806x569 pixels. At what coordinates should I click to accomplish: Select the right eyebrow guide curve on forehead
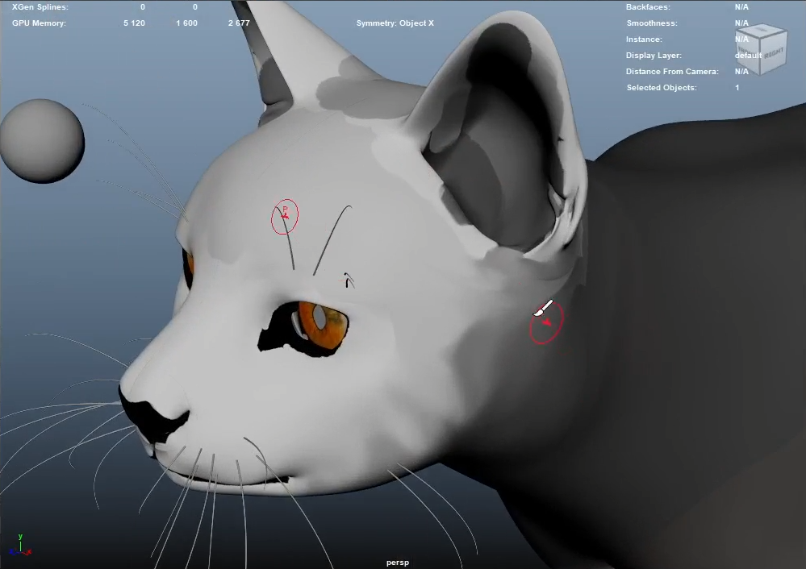point(332,238)
